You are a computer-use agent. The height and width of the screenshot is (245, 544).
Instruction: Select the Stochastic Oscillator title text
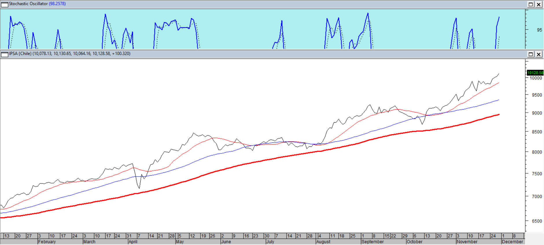click(28, 4)
